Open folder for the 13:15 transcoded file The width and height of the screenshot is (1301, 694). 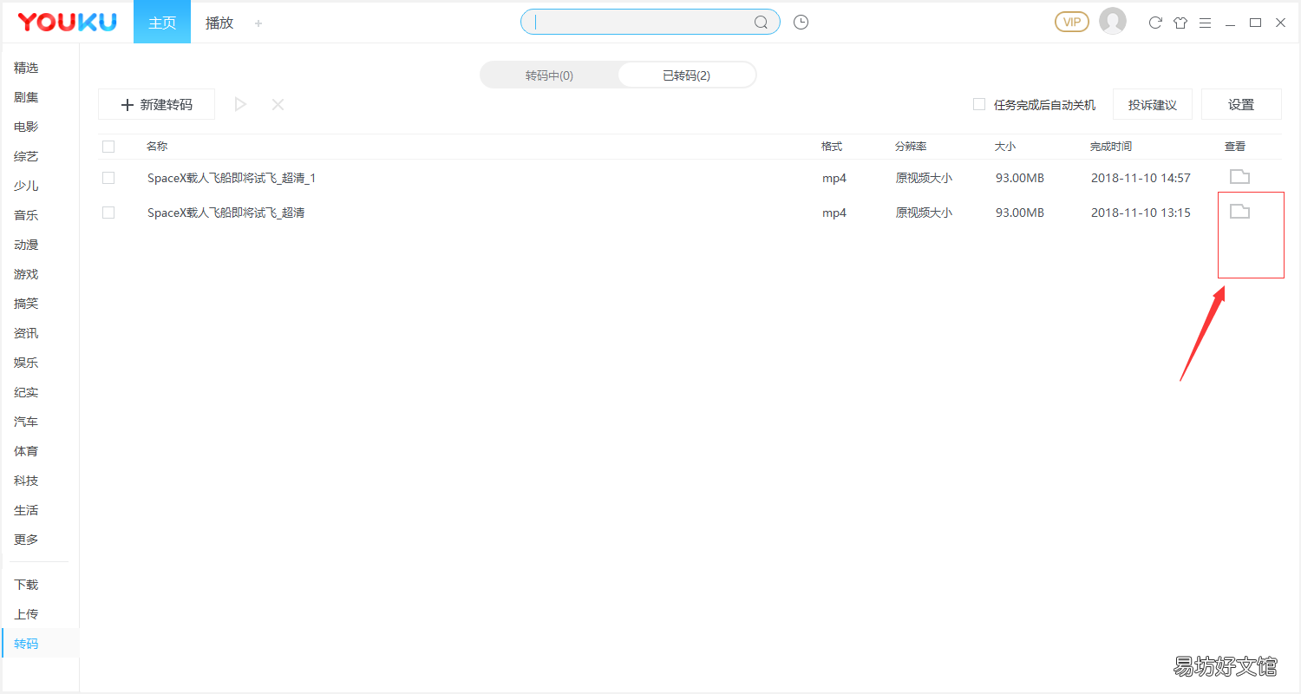[x=1239, y=211]
